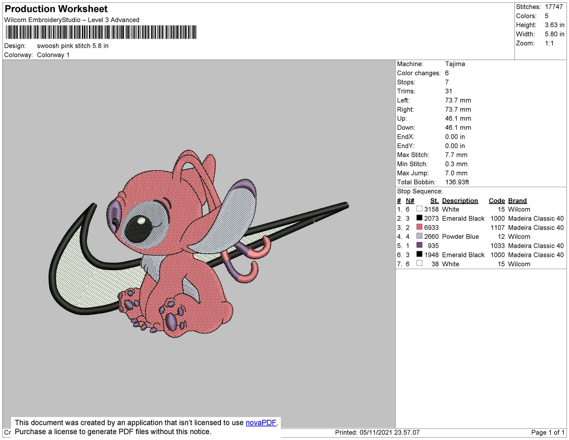569x440 pixels.
Task: Click the Color changes value 6
Action: [x=447, y=73]
